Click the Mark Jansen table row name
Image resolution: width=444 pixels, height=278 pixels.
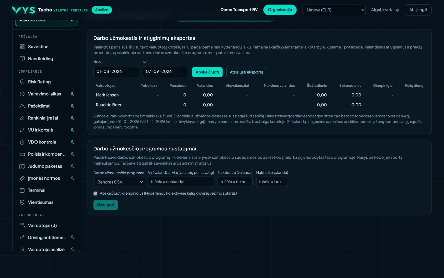107,95
